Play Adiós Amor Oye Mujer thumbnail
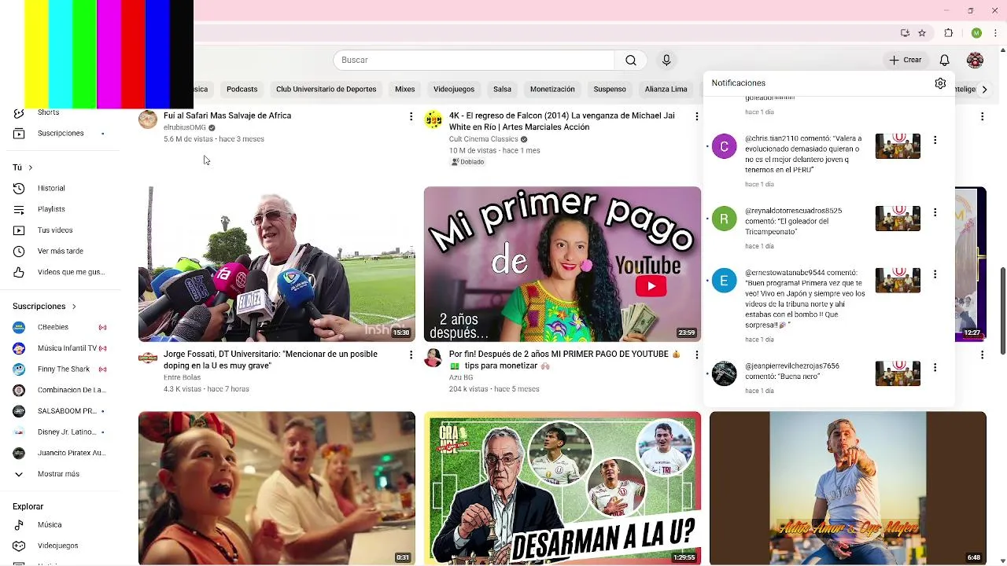The width and height of the screenshot is (1007, 566). tap(848, 488)
